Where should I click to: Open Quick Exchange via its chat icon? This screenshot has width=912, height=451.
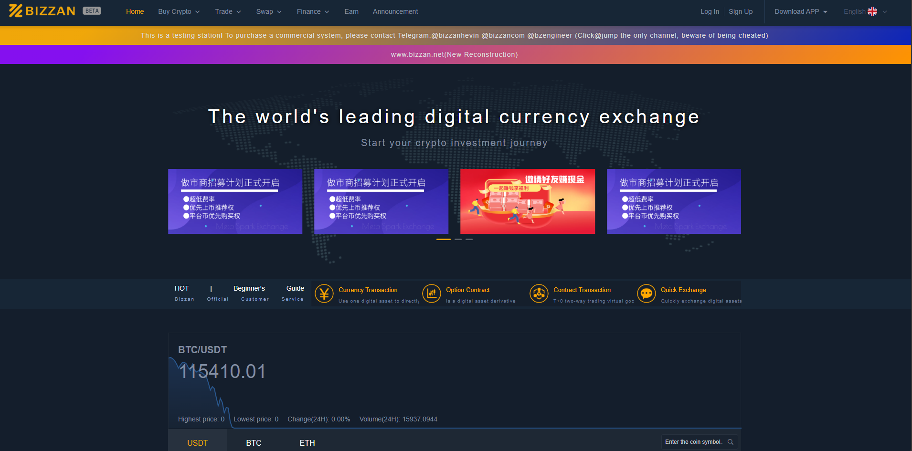point(647,294)
